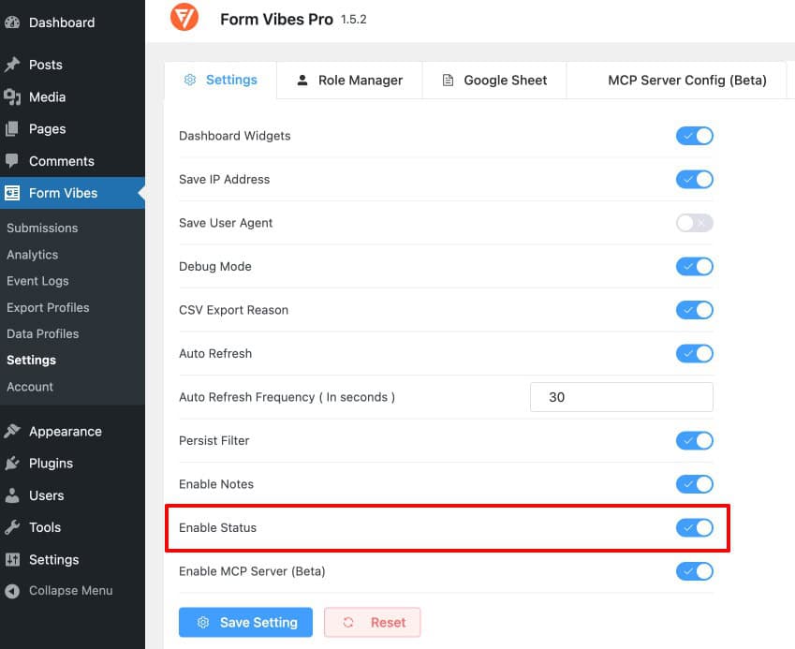Click the WordPress Settings sliders icon
795x649 pixels.
click(12, 559)
